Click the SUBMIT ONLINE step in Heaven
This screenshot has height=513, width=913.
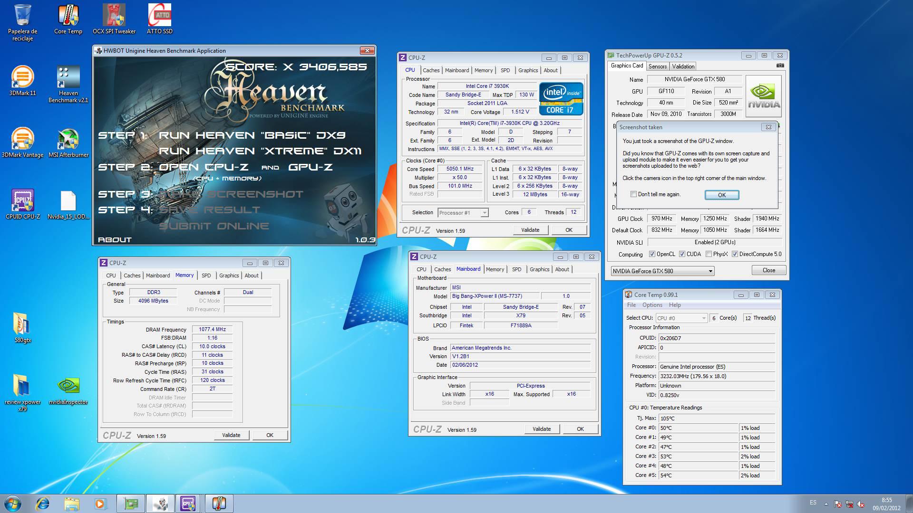point(214,226)
